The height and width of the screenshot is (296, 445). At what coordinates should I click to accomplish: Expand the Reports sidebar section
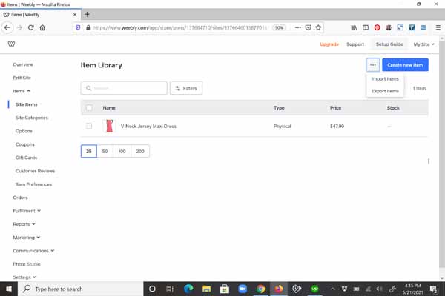(24, 224)
